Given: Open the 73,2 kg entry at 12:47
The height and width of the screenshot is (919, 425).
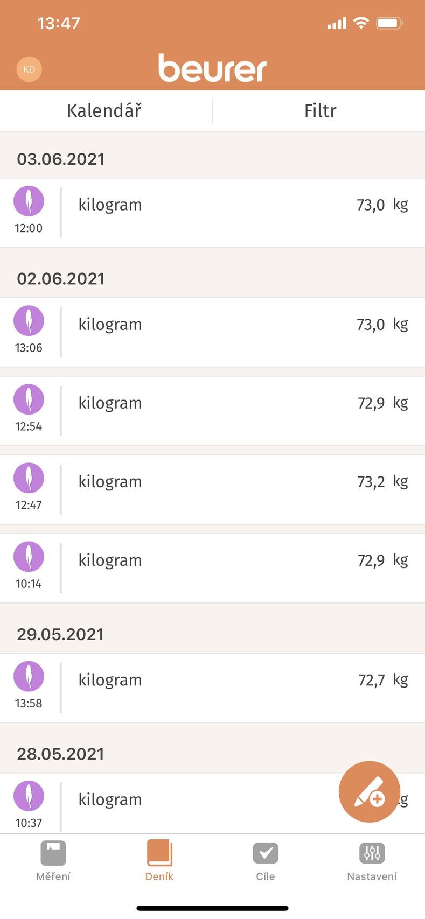Looking at the screenshot, I should click(212, 489).
